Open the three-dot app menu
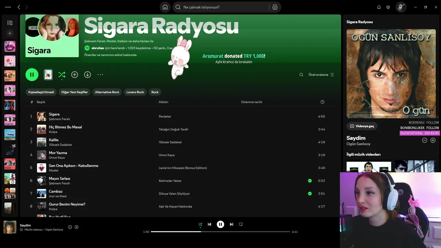 [x=8, y=7]
